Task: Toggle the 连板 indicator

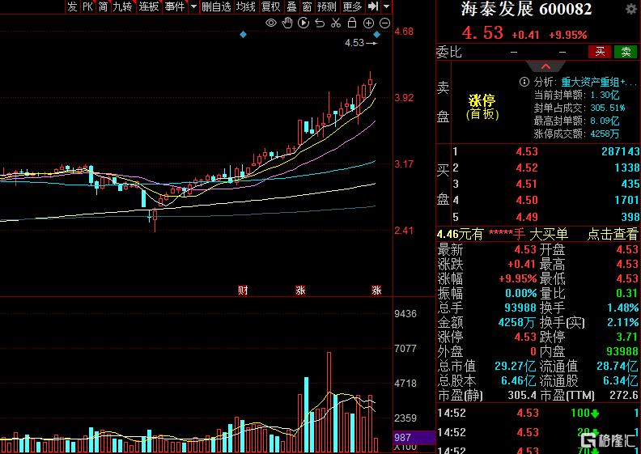Action: pos(148,6)
